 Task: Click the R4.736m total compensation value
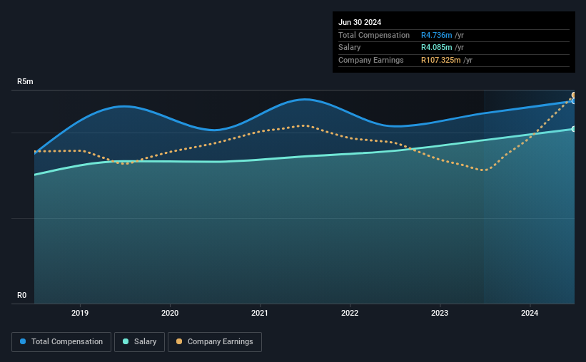pos(437,35)
